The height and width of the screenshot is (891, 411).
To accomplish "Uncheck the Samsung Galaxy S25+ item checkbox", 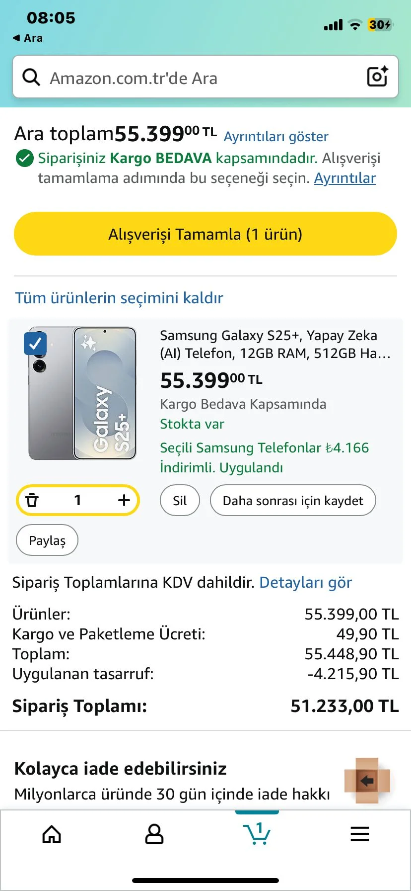I will 35,344.
